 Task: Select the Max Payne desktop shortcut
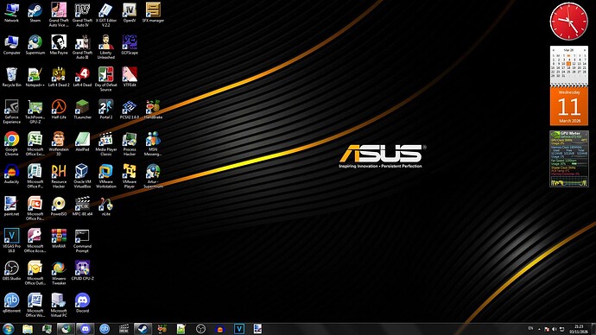tap(59, 45)
